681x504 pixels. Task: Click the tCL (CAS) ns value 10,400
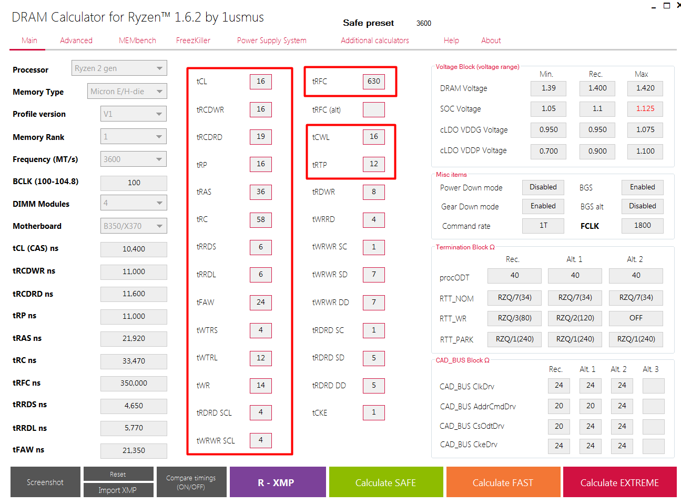tap(134, 249)
